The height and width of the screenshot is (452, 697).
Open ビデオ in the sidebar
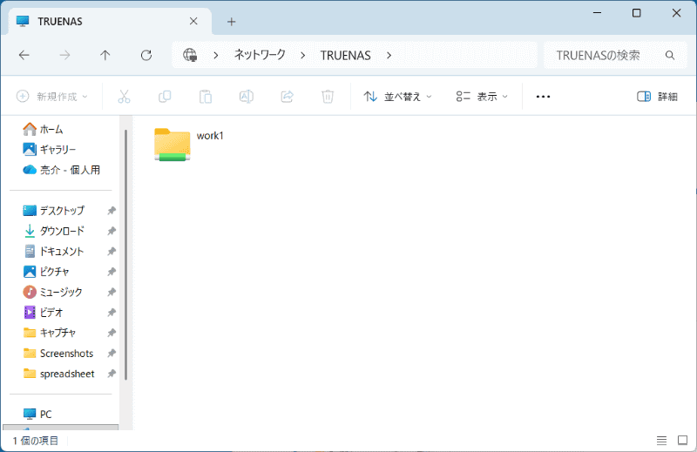click(x=43, y=313)
